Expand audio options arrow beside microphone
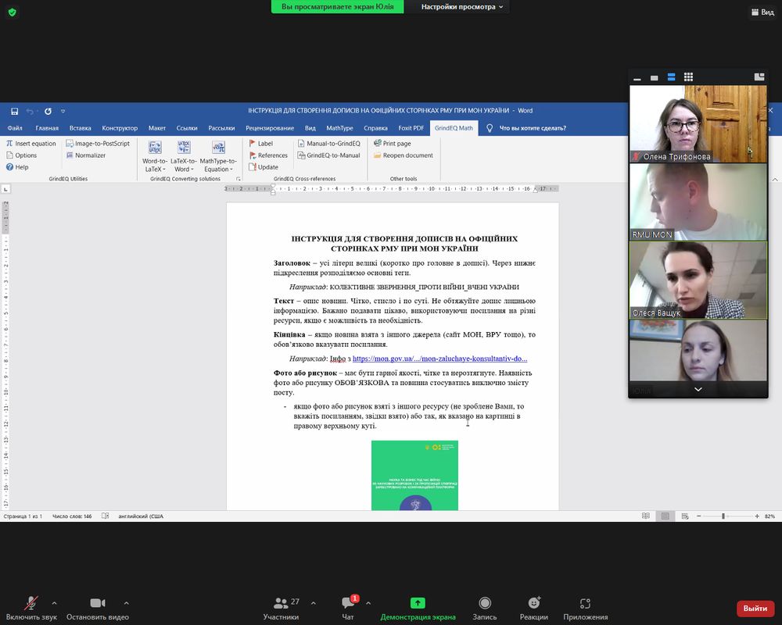The height and width of the screenshot is (625, 782). pyautogui.click(x=54, y=603)
